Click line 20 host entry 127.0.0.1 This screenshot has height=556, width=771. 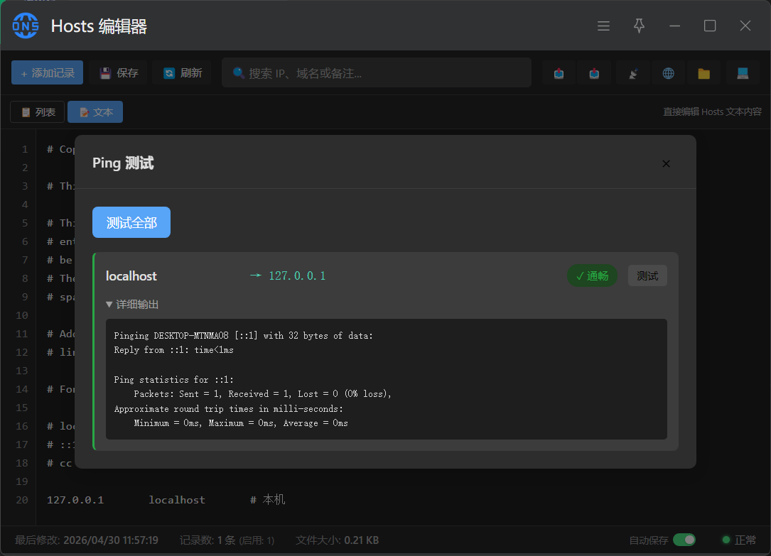[75, 500]
